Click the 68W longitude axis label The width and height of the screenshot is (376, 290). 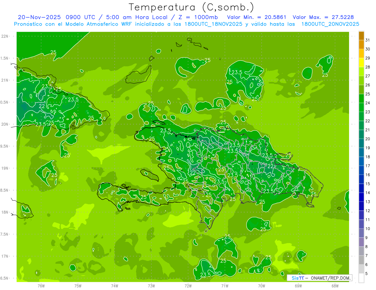pos(335,286)
